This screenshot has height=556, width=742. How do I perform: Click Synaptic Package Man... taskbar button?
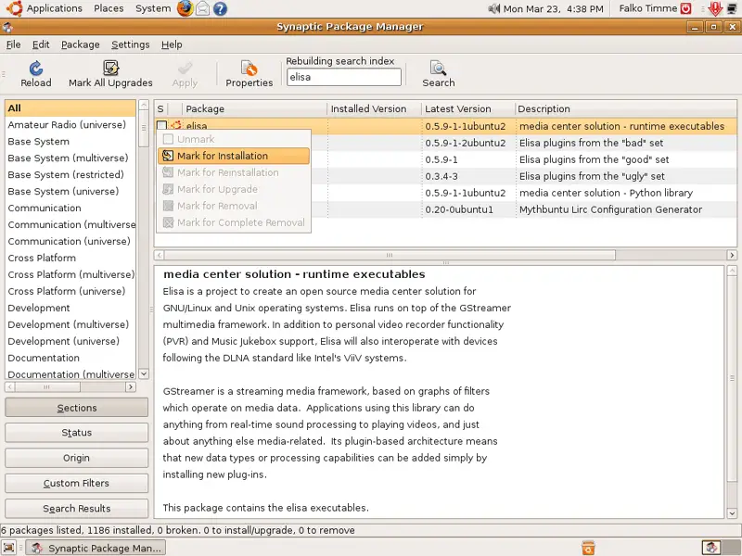click(96, 548)
